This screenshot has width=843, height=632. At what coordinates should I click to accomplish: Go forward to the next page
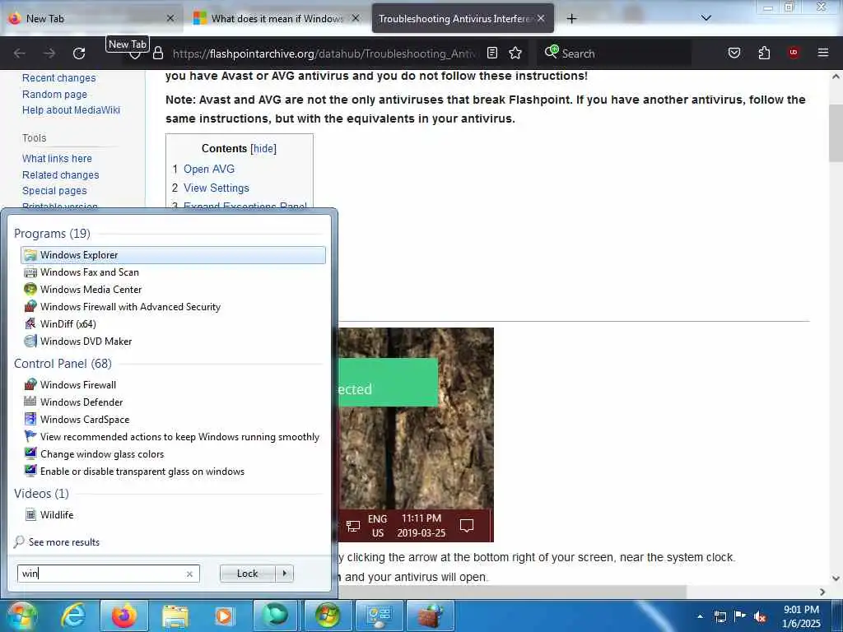(x=49, y=53)
